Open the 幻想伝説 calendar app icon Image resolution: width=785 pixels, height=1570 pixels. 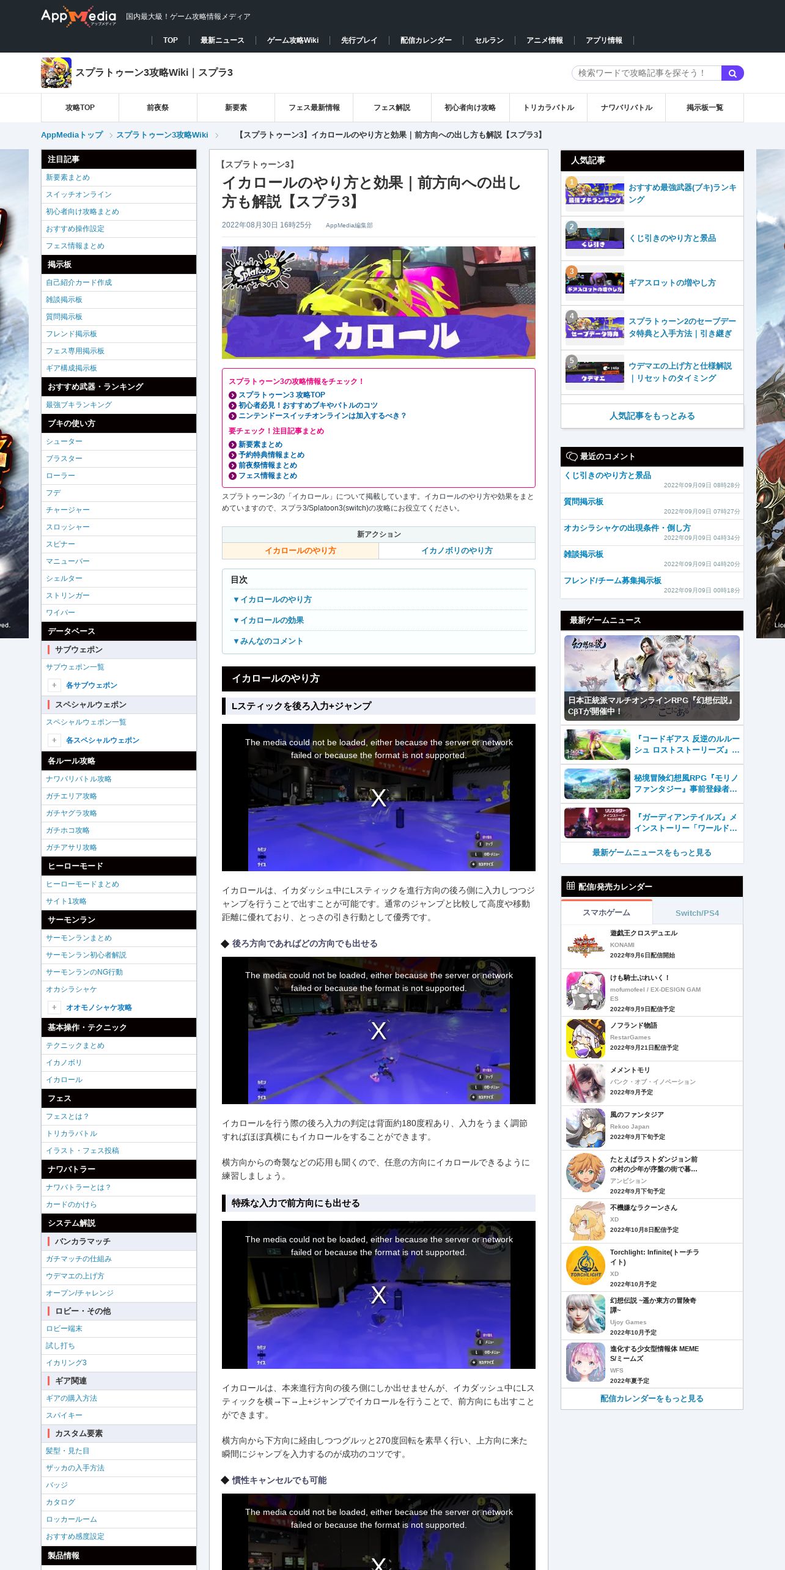coord(586,1313)
